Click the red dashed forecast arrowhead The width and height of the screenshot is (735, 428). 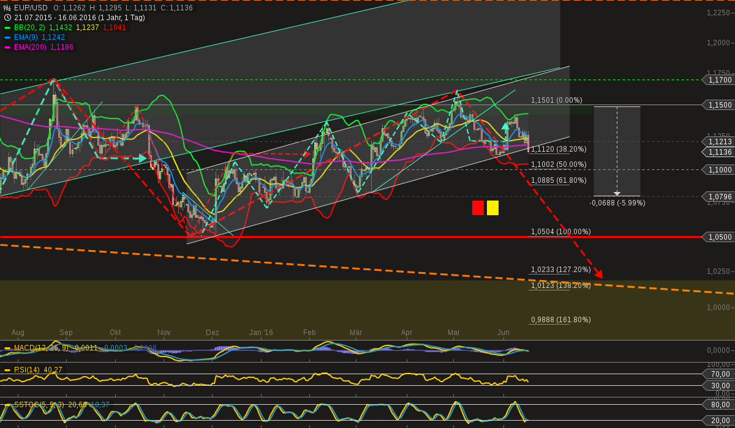pos(598,273)
